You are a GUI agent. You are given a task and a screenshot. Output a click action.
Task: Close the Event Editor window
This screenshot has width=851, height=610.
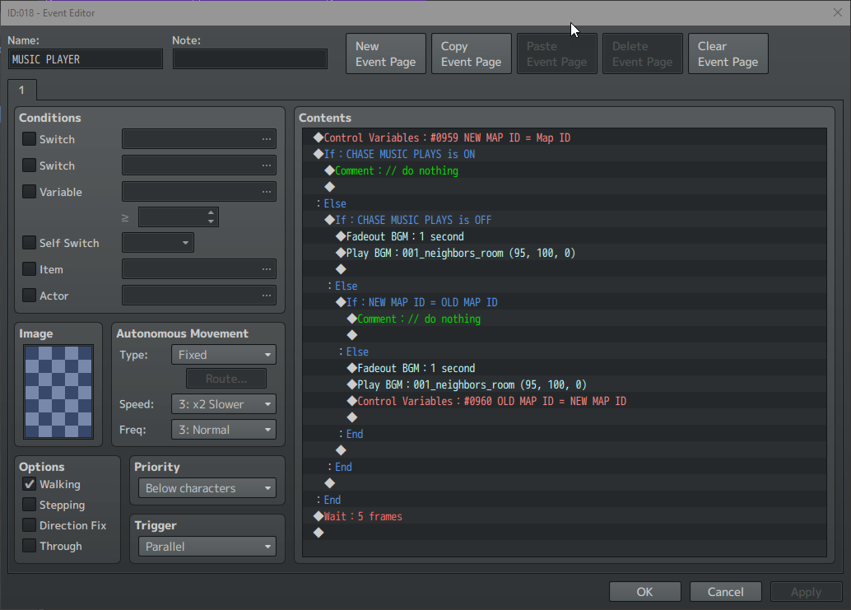tap(838, 12)
